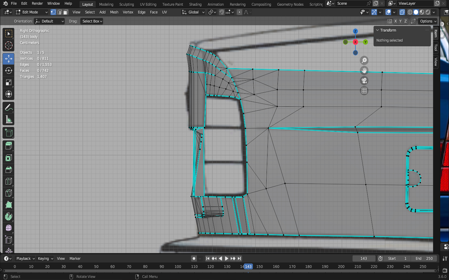
Task: Activate the Rotate tool
Action: [8, 71]
